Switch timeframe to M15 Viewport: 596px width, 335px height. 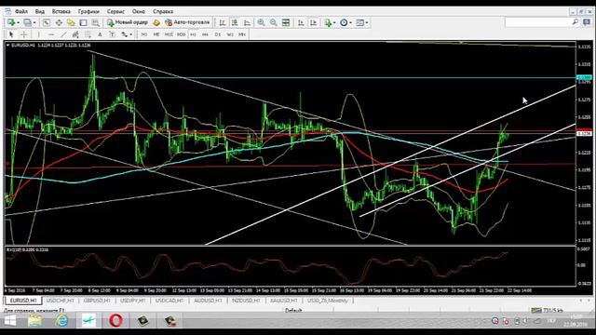169,34
